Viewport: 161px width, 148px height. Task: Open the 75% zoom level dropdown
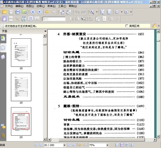point(107,145)
